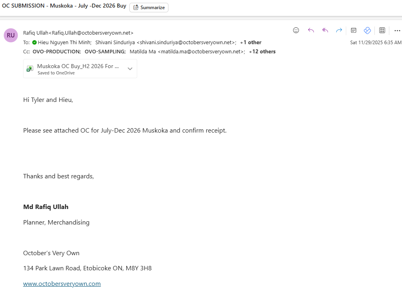402x291 pixels.
Task: Click the sender avatar RU
Action: [11, 35]
